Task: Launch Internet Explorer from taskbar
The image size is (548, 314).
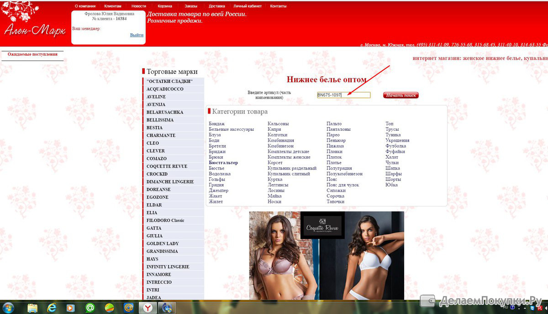Action: point(52,308)
